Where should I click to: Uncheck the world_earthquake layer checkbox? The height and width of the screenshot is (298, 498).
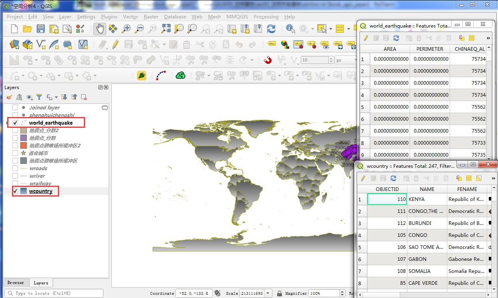[x=15, y=123]
